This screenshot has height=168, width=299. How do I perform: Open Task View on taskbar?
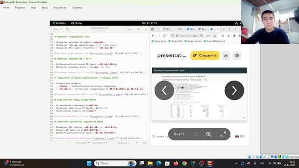[142, 163]
